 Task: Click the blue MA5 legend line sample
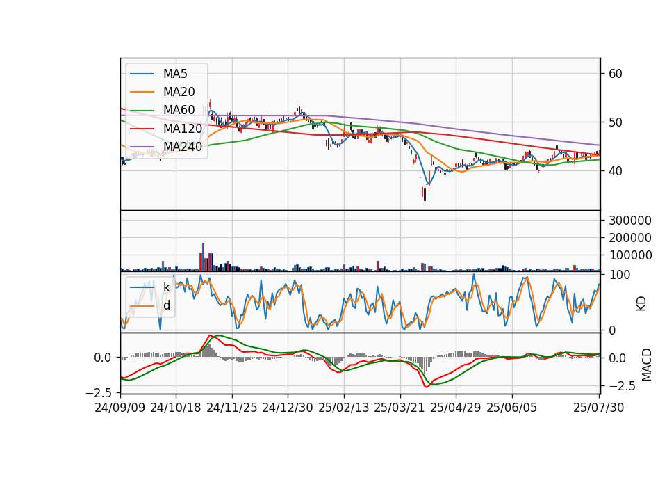pos(142,74)
